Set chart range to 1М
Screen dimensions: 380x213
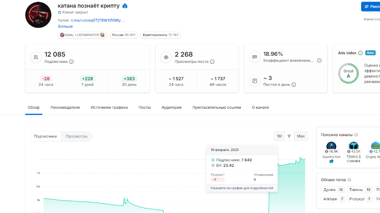coord(279,136)
